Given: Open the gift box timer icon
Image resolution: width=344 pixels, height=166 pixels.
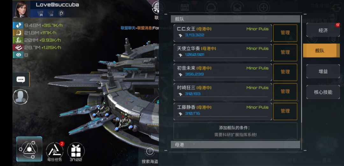Looking at the screenshot, I should click(x=76, y=152).
